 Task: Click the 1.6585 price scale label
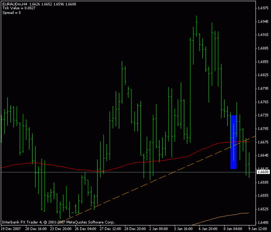point(263,182)
